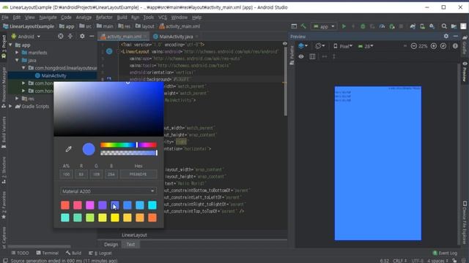Expand the res folder
Screen dimensions: 469x263
click(17, 99)
